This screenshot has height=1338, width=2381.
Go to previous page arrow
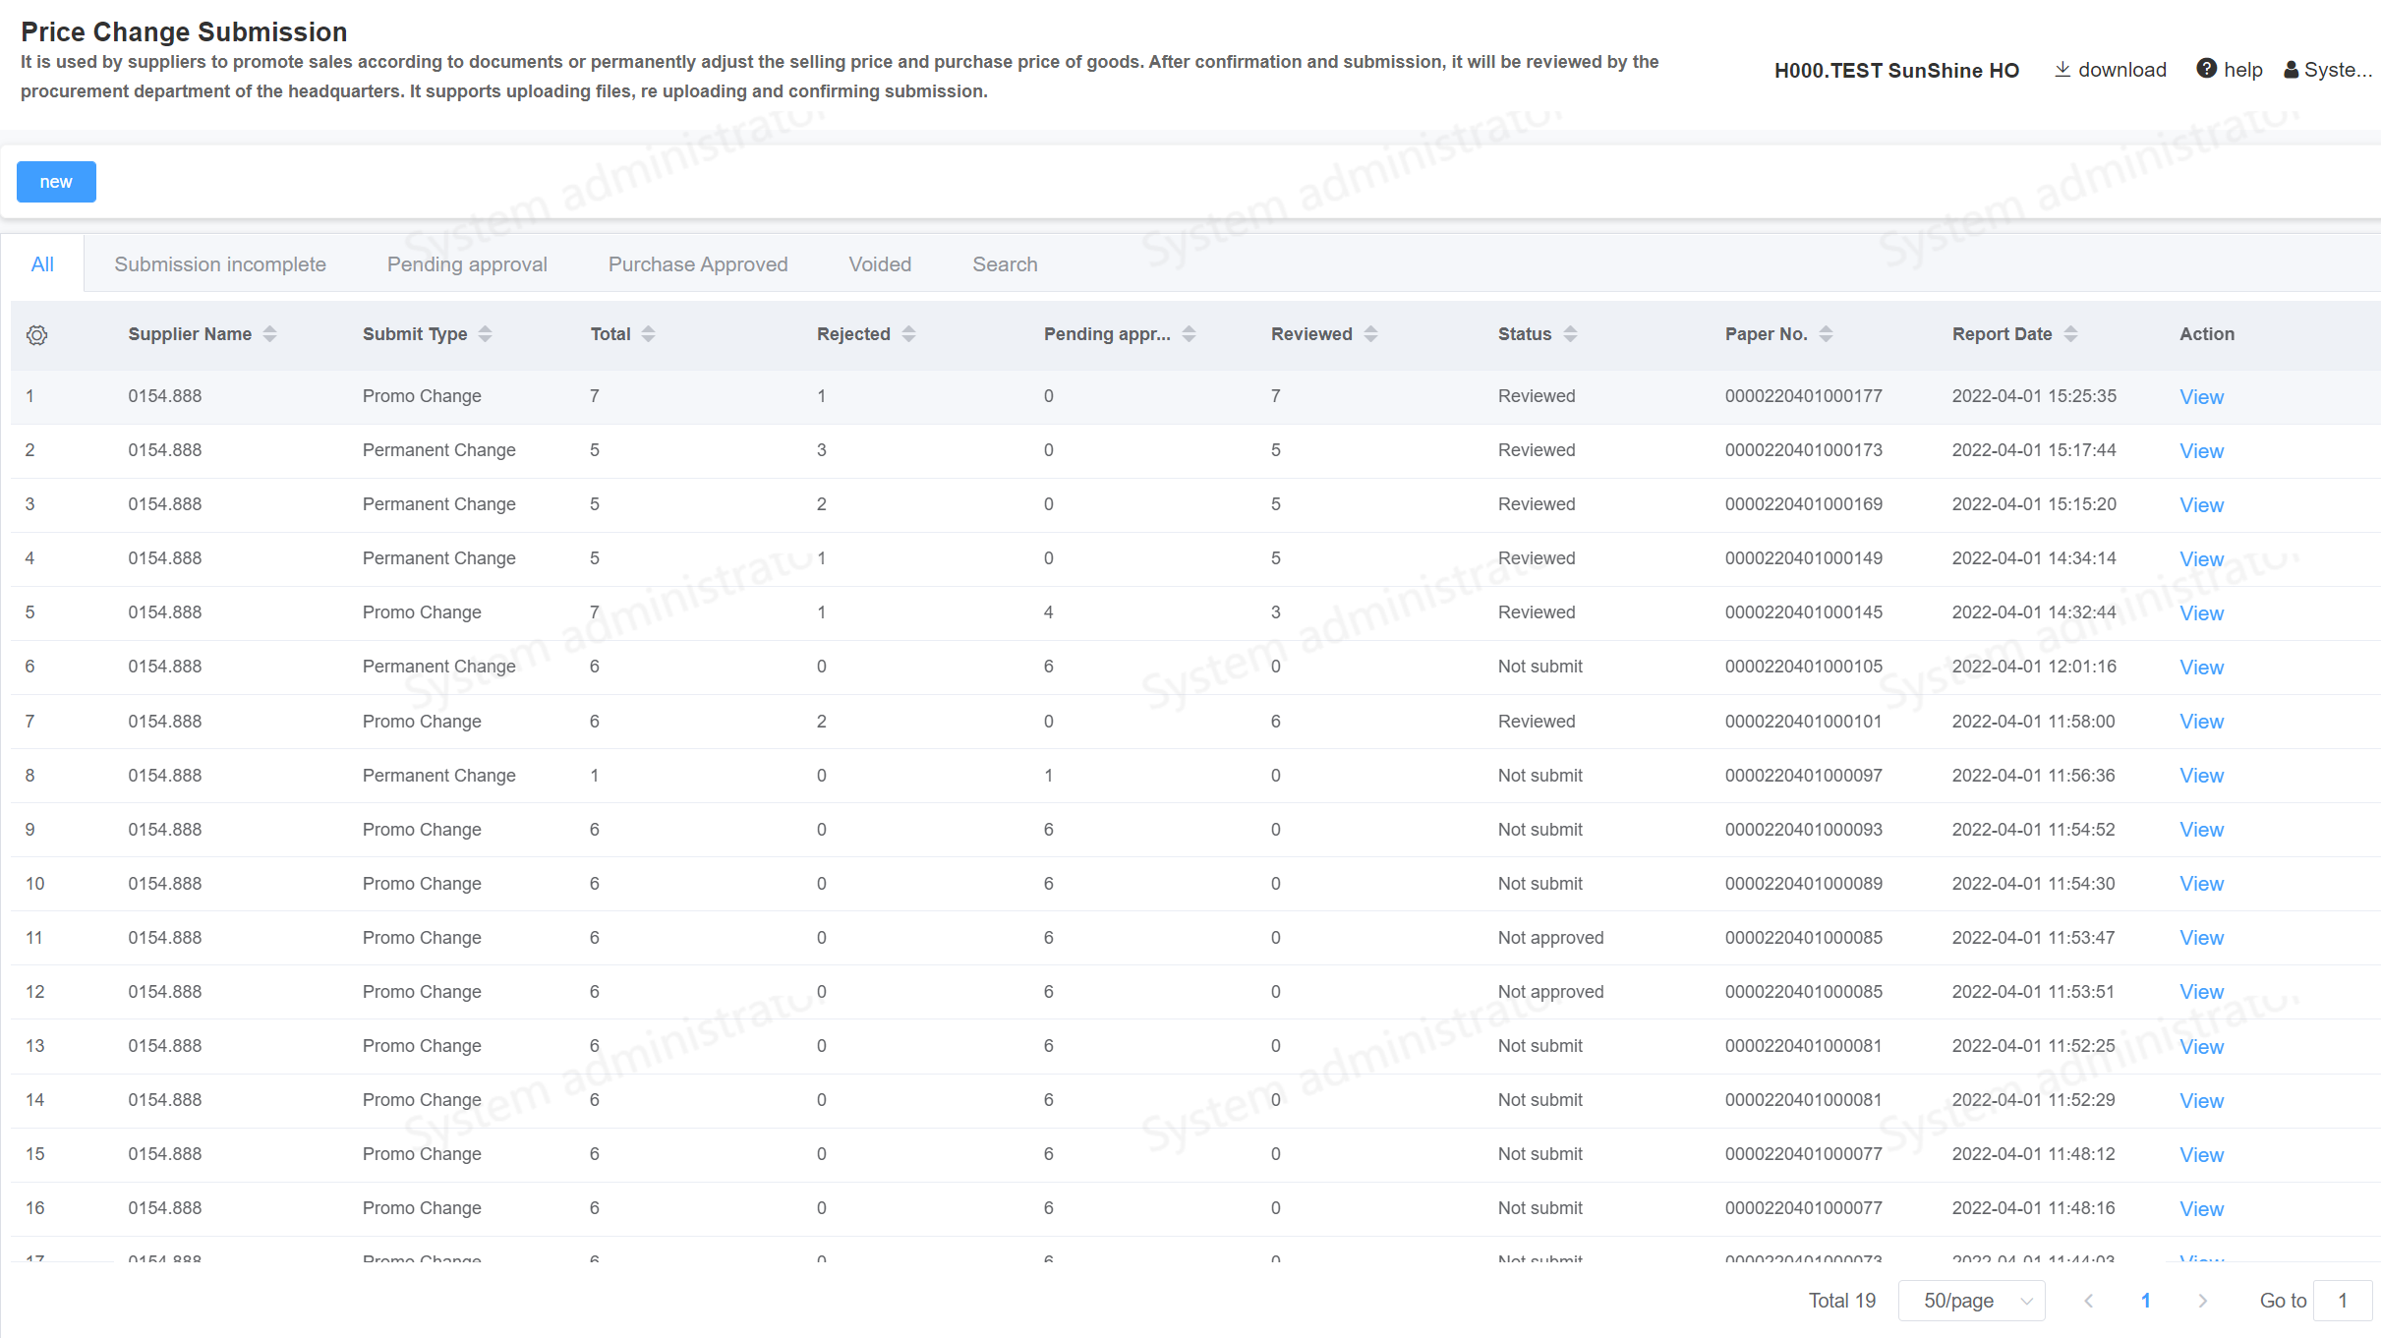click(2089, 1301)
